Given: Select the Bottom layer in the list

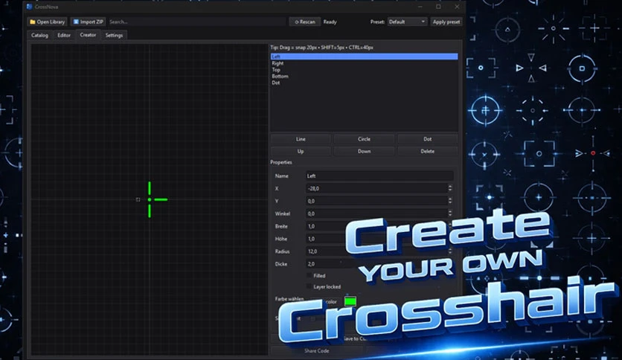Looking at the screenshot, I should pos(364,76).
